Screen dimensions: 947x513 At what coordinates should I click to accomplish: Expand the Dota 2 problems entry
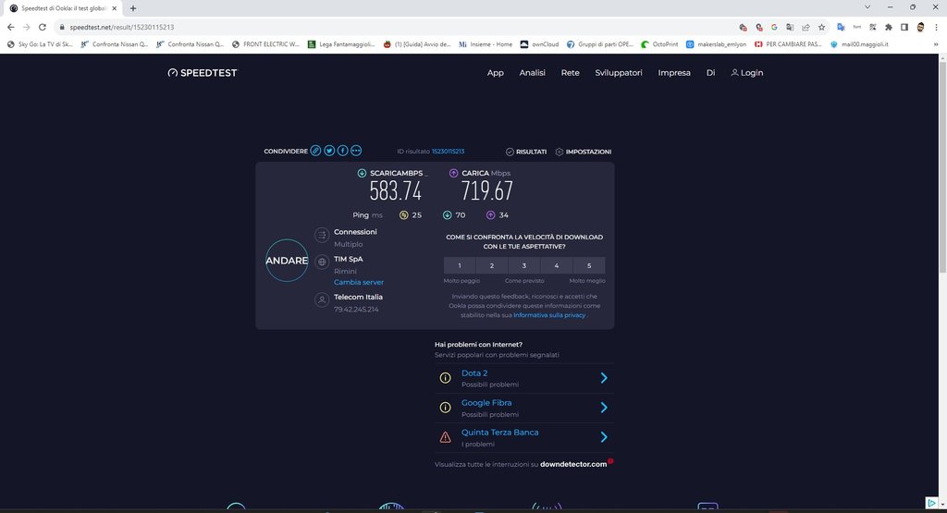603,378
